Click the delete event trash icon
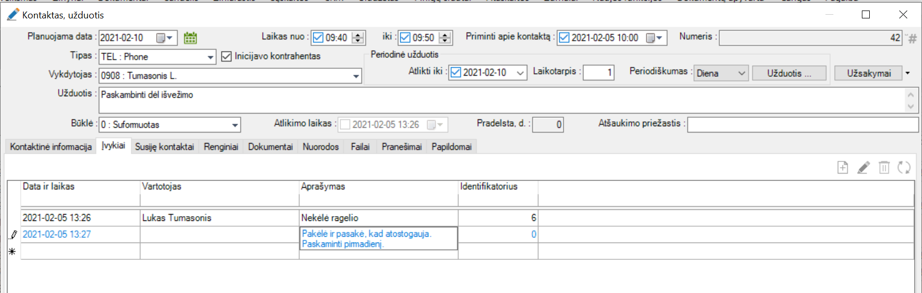922x293 pixels. tap(884, 167)
